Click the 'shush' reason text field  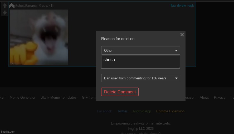[x=140, y=62]
